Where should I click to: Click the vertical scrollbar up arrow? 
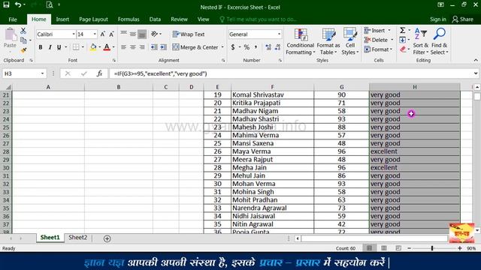[477, 88]
